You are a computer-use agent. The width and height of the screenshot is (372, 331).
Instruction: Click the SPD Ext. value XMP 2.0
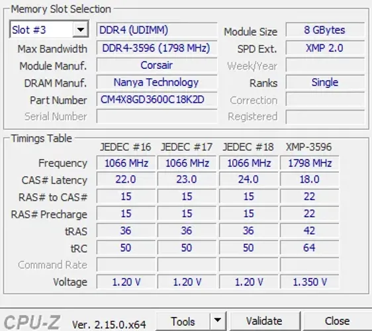tap(325, 48)
